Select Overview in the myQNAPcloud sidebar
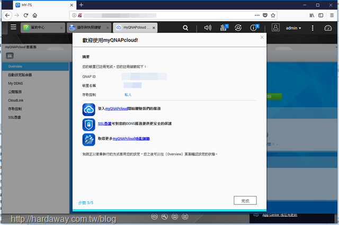The width and height of the screenshot is (339, 225). pyautogui.click(x=35, y=66)
